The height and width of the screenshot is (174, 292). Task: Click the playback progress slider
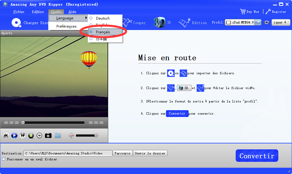pyautogui.click(x=54, y=123)
